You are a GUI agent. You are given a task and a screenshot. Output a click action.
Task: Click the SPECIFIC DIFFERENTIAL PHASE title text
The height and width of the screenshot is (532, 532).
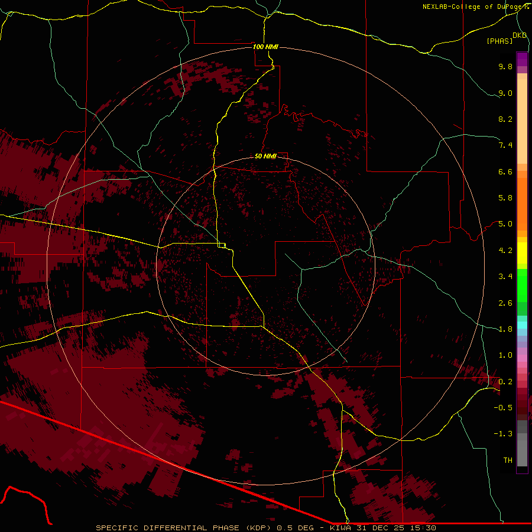point(168,528)
